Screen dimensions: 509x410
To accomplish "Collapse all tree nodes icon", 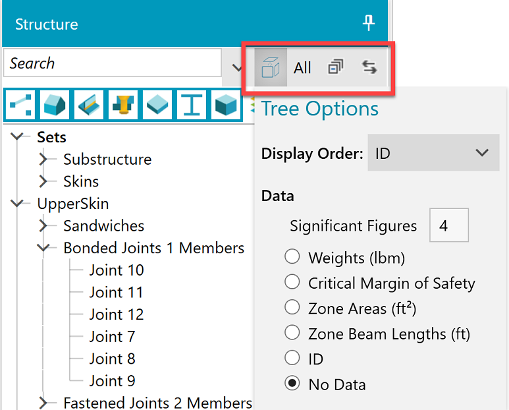I will click(336, 67).
